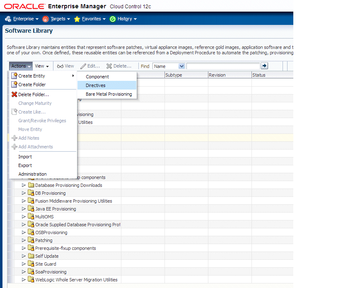Screen dimensions: 348x288
Task: Click the Subtype column header
Action: coord(186,75)
